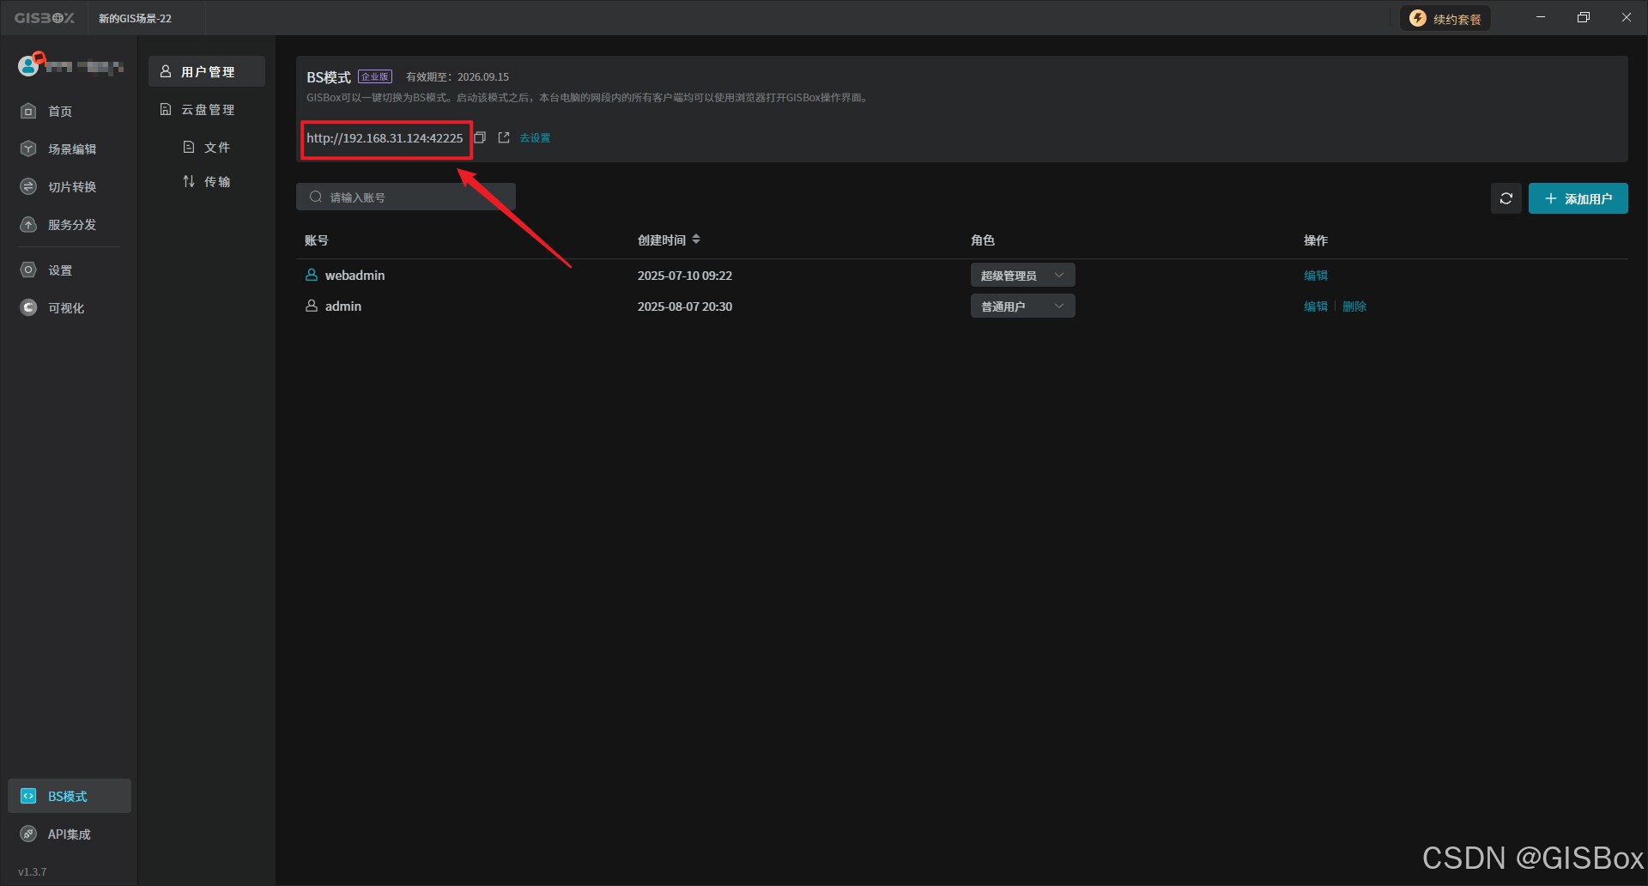The width and height of the screenshot is (1648, 886).
Task: Click the BS模式 code icon
Action: pyautogui.click(x=28, y=797)
